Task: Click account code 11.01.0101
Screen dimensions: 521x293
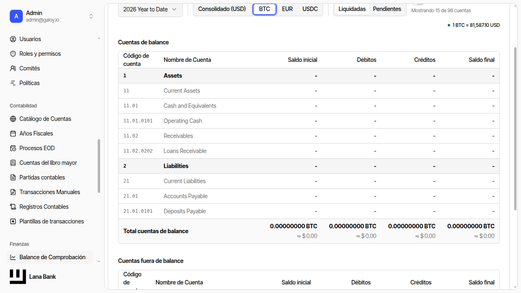Action: (x=138, y=121)
